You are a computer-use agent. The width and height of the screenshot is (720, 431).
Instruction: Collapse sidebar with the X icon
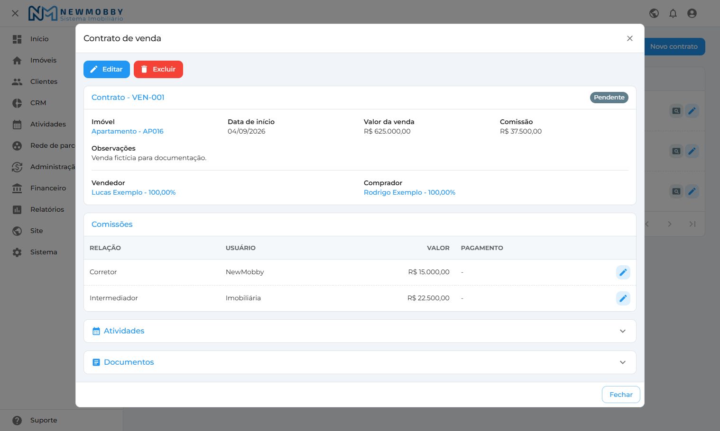coord(15,13)
